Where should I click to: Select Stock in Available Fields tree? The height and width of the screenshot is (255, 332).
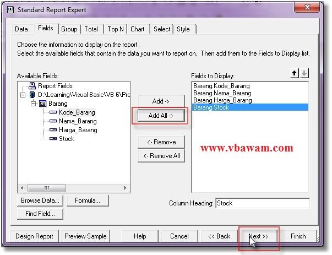click(x=67, y=139)
